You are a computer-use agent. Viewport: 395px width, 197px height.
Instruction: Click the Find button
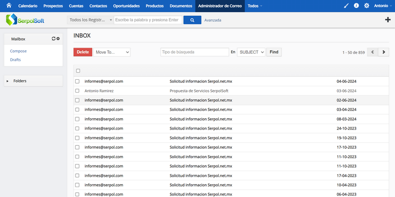coord(274,52)
